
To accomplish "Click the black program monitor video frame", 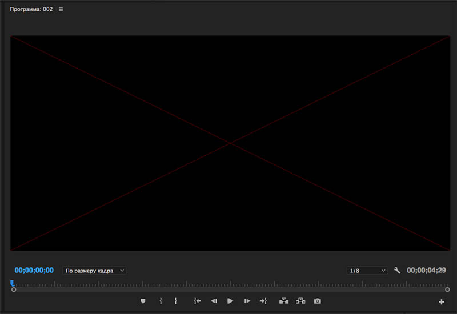I will point(230,143).
